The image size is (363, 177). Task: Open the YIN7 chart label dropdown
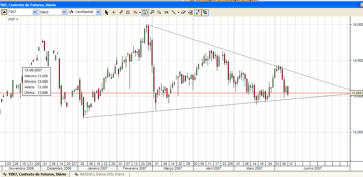[x=13, y=20]
